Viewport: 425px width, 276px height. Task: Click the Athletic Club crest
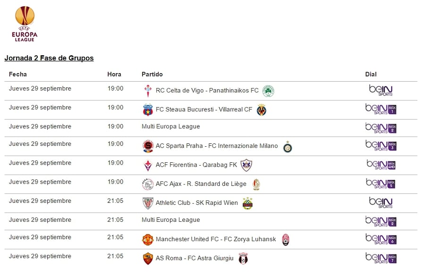pyautogui.click(x=148, y=203)
